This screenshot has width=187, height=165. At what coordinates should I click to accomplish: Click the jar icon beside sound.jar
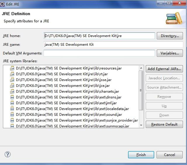[x=12, y=115]
